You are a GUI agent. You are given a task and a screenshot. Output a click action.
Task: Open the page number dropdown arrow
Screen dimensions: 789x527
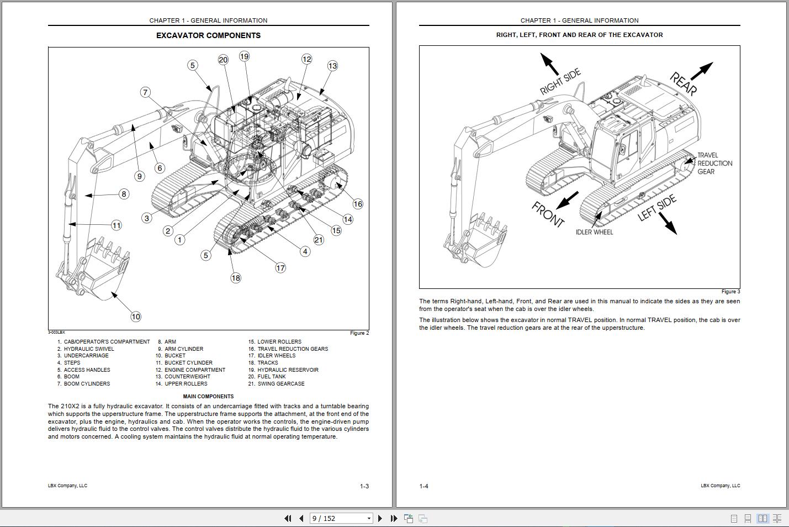tap(369, 518)
